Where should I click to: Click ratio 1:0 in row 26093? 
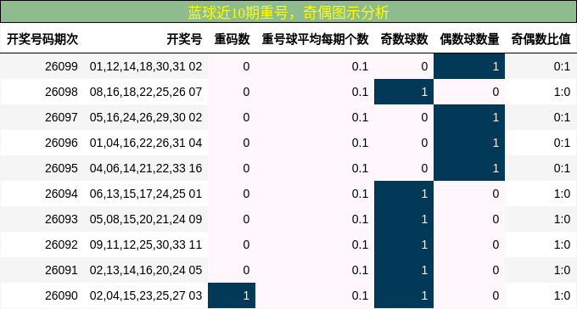tap(562, 219)
